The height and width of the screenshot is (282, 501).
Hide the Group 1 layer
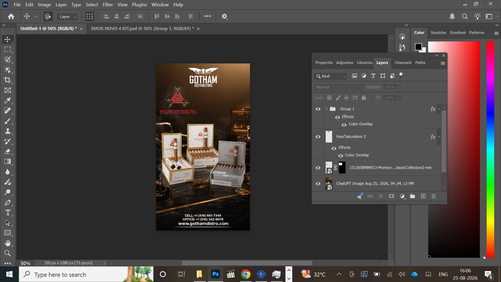318,109
